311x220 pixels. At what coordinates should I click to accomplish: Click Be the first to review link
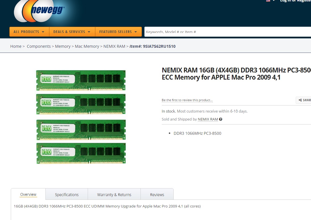[x=187, y=100]
